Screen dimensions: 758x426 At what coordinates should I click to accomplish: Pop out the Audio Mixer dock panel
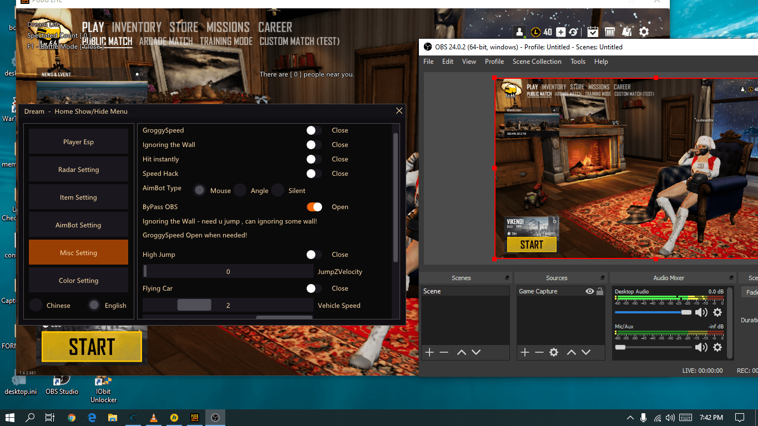[x=731, y=278]
